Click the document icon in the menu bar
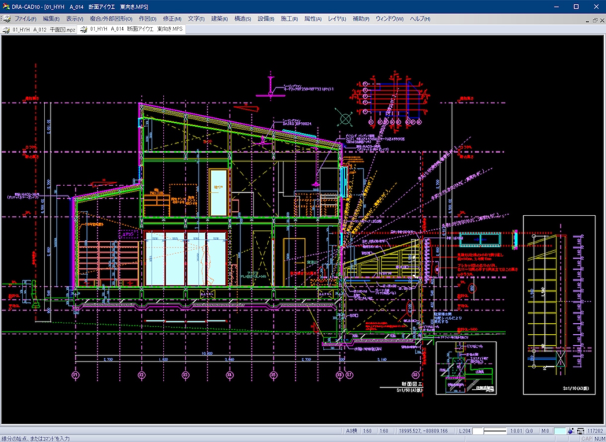Image resolution: width=606 pixels, height=442 pixels. [x=6, y=19]
